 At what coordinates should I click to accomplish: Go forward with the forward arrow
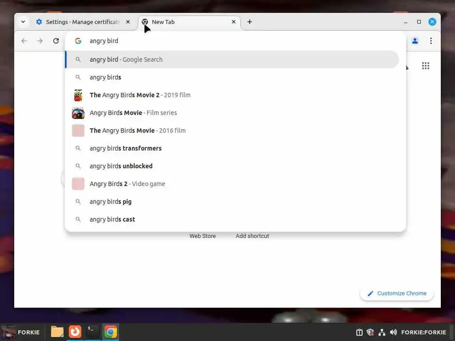pyautogui.click(x=40, y=41)
